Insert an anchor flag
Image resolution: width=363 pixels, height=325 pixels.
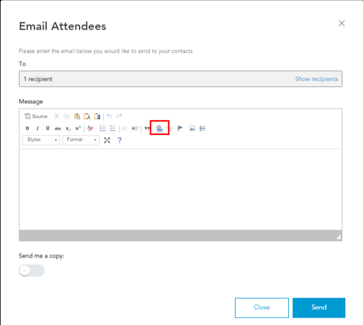point(180,128)
